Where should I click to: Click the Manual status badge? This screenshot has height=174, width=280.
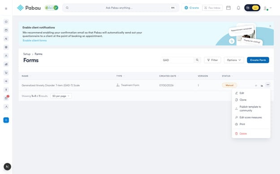(x=229, y=85)
